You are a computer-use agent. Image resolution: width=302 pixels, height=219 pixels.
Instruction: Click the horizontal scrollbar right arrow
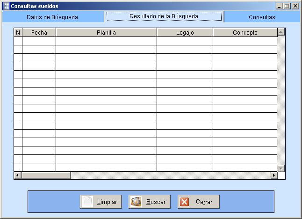pos(274,175)
